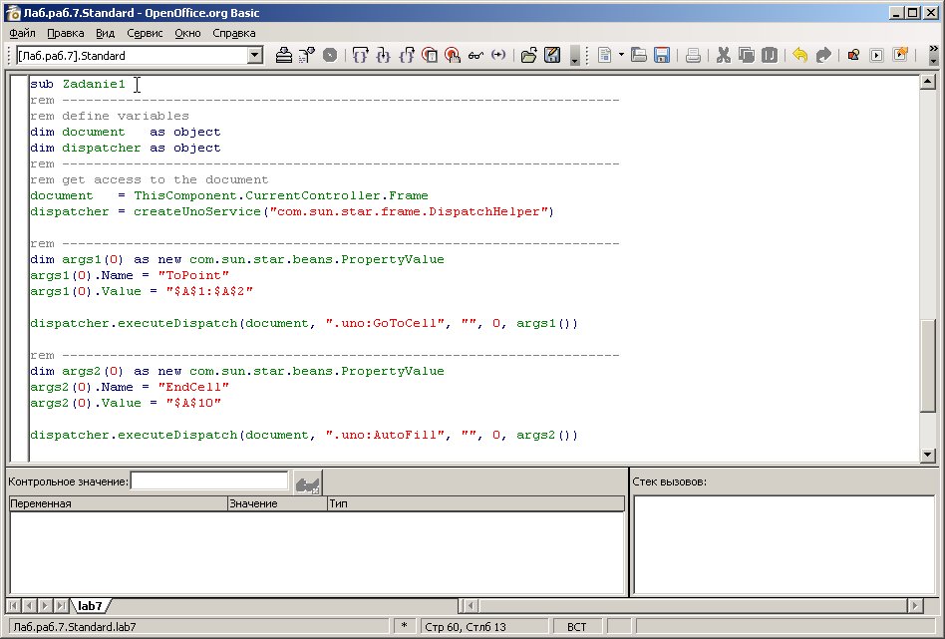Toggle the breakpoint on/off icon
945x639 pixels.
tap(430, 56)
